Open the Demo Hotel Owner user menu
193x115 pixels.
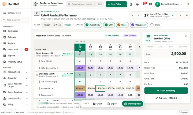point(169,4)
